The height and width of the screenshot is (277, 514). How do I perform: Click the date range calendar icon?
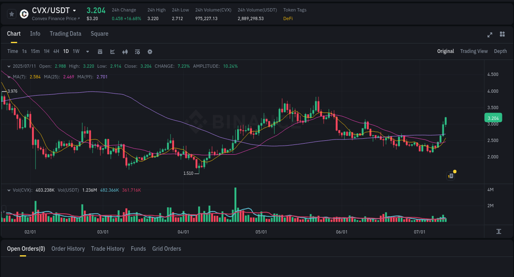(x=100, y=52)
